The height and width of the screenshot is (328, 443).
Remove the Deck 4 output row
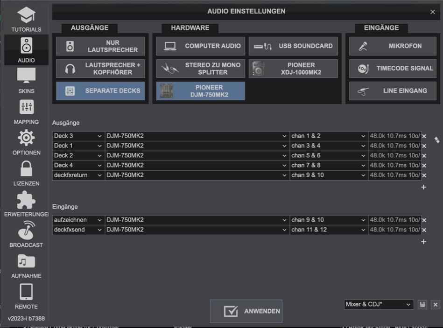[x=424, y=166]
